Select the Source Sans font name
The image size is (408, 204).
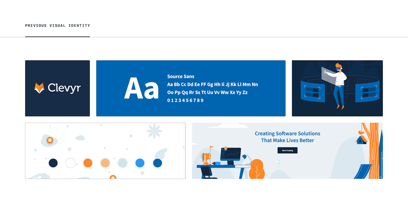[x=181, y=76]
